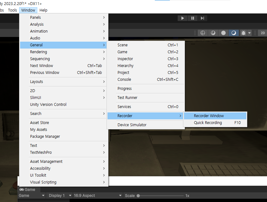The height and width of the screenshot is (202, 267).
Task: Open the Progress window entry
Action: [x=146, y=89]
